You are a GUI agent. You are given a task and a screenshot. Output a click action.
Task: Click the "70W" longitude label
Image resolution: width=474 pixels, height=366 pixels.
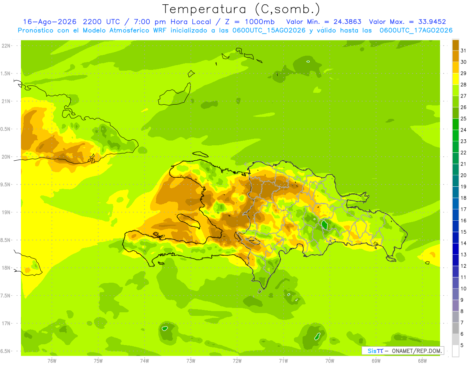(330, 360)
